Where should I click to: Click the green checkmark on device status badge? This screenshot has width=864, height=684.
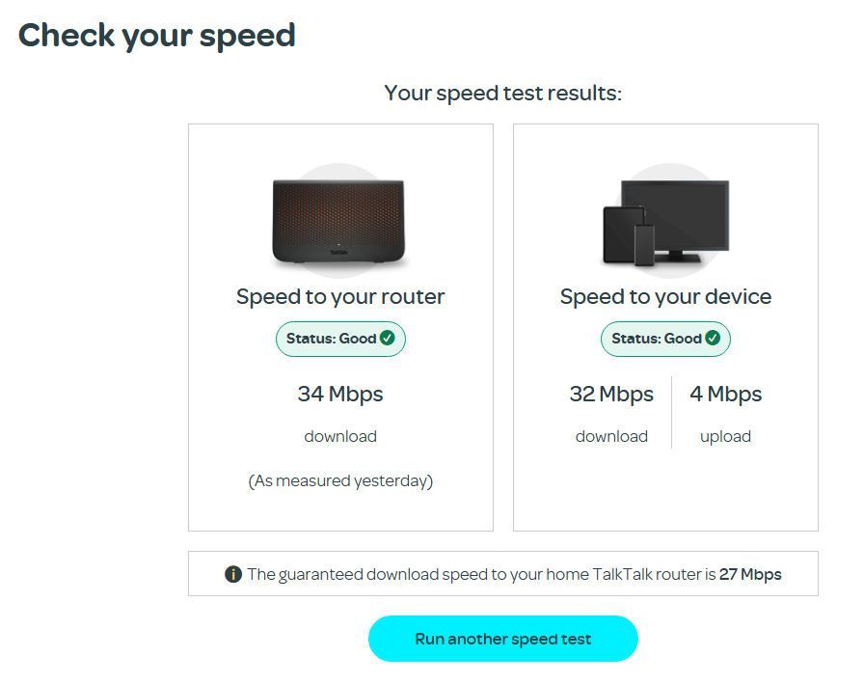(713, 338)
